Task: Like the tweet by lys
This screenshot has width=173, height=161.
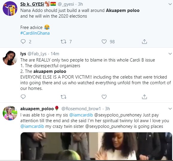Action: 104,97
